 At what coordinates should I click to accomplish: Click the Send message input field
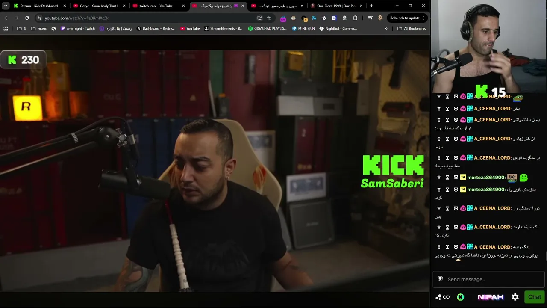pyautogui.click(x=488, y=279)
